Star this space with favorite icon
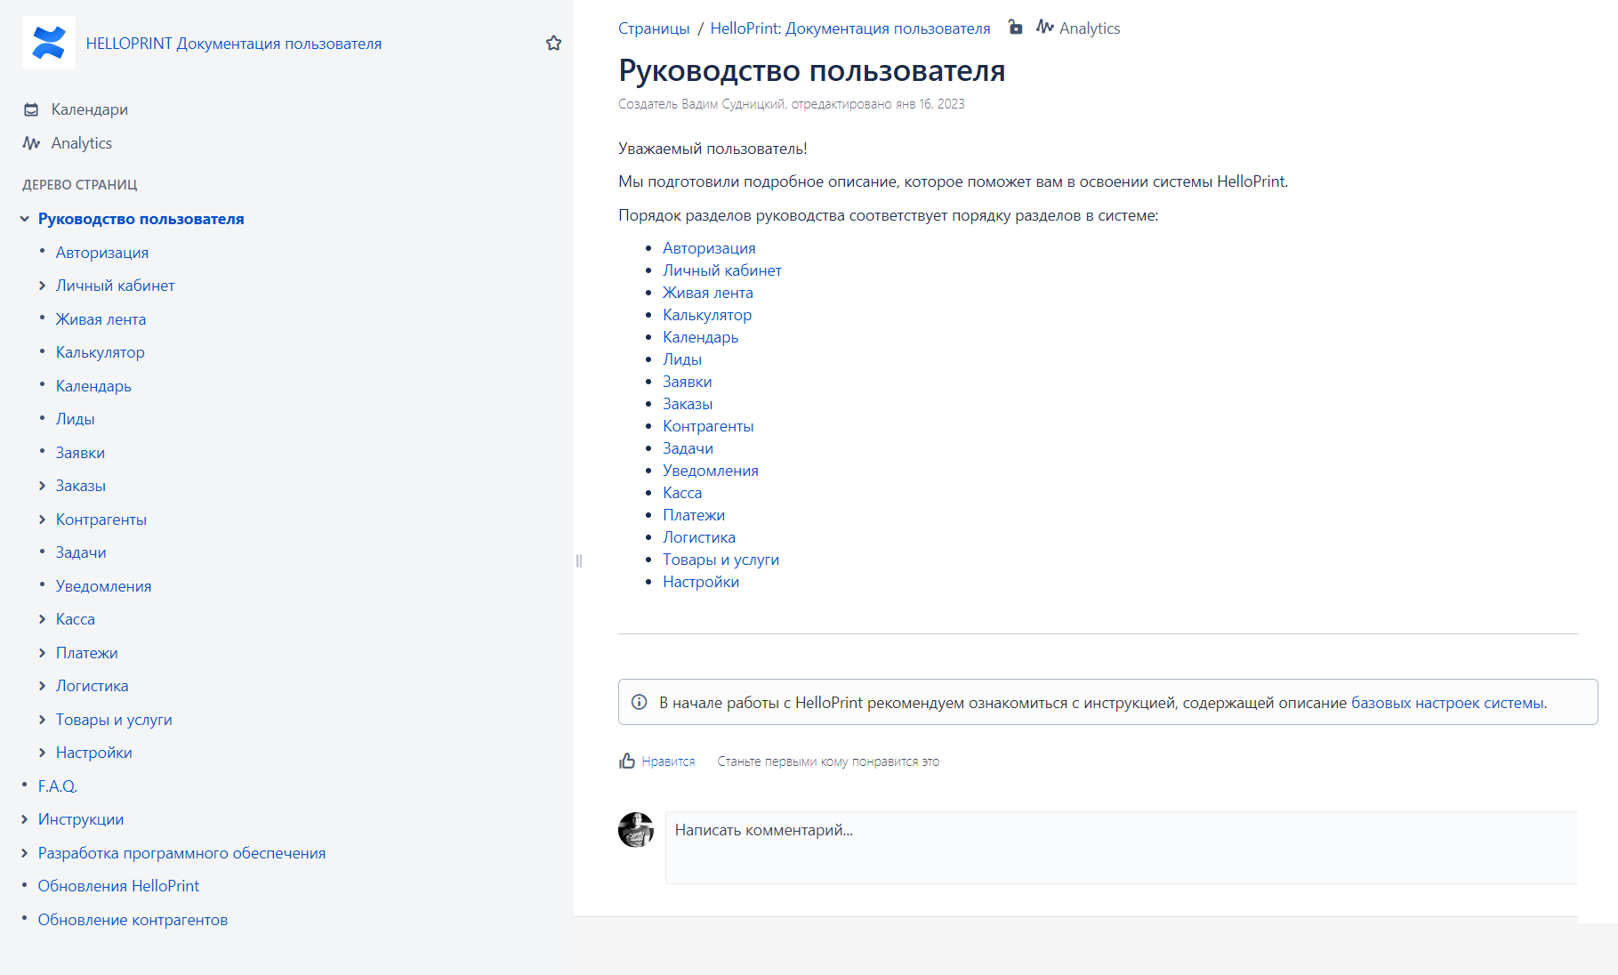Image resolution: width=1618 pixels, height=975 pixels. pyautogui.click(x=553, y=43)
